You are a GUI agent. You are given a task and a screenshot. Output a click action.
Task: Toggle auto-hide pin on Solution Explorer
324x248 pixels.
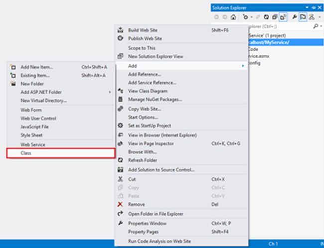point(314,7)
